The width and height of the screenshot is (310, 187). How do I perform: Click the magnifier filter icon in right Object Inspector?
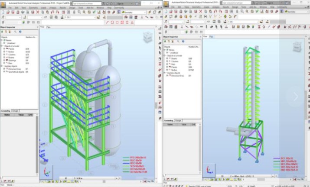179,41
